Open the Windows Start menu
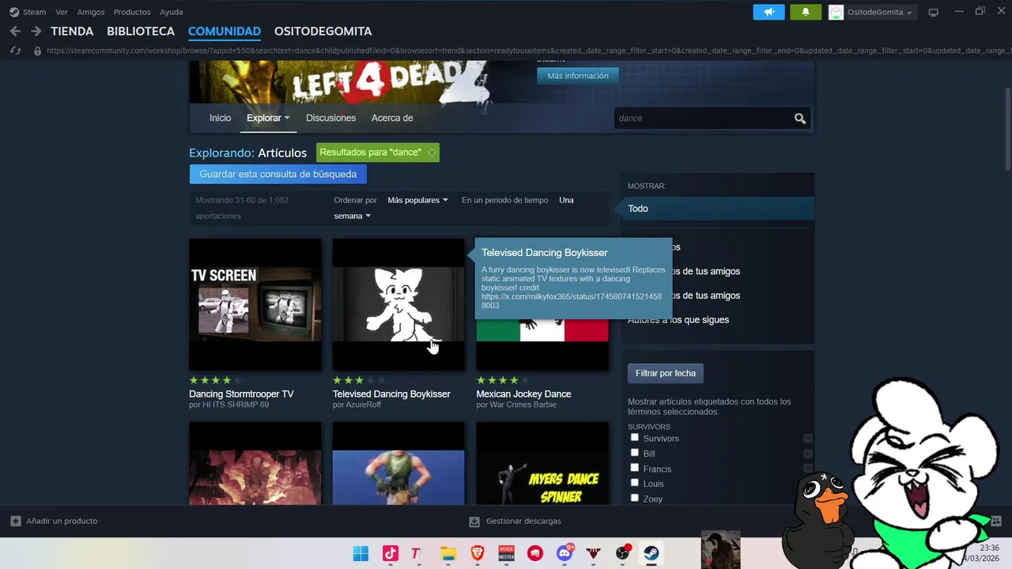The height and width of the screenshot is (569, 1012). point(361,553)
